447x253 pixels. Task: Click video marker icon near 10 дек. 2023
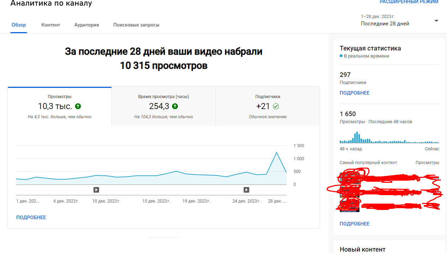(x=96, y=190)
